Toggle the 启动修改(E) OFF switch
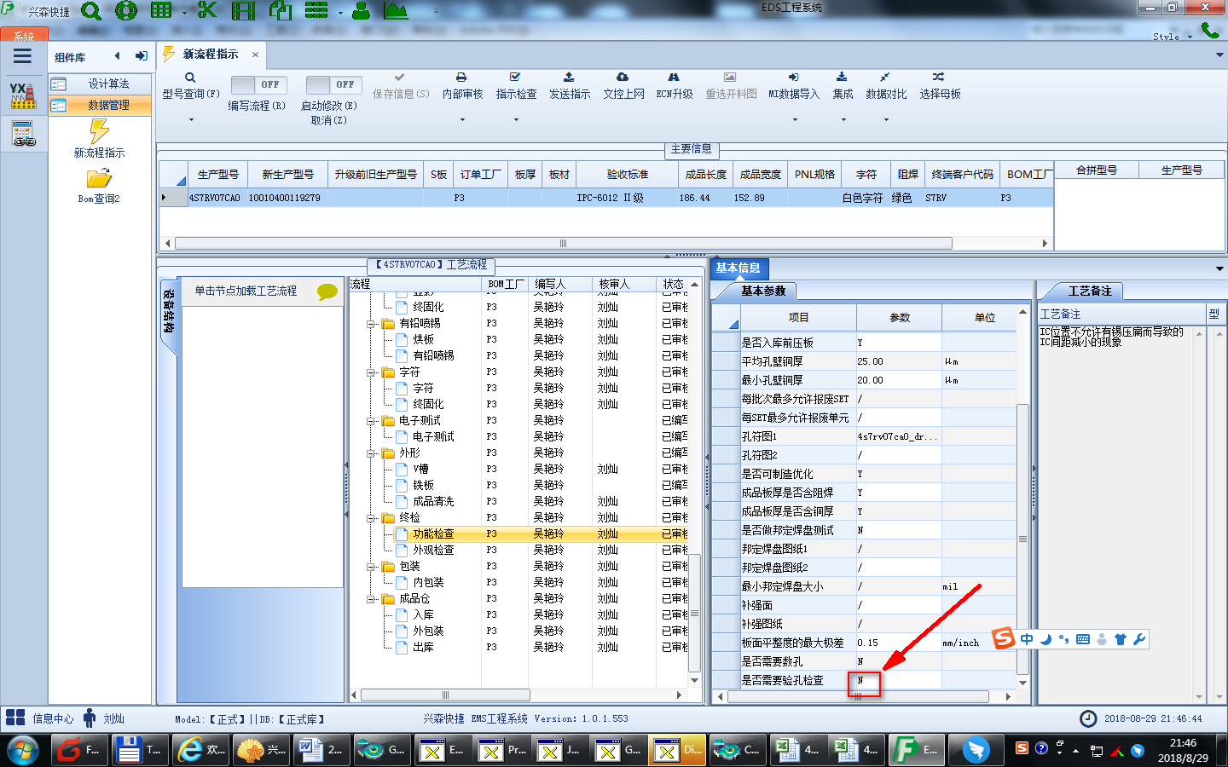1228x767 pixels. click(333, 84)
